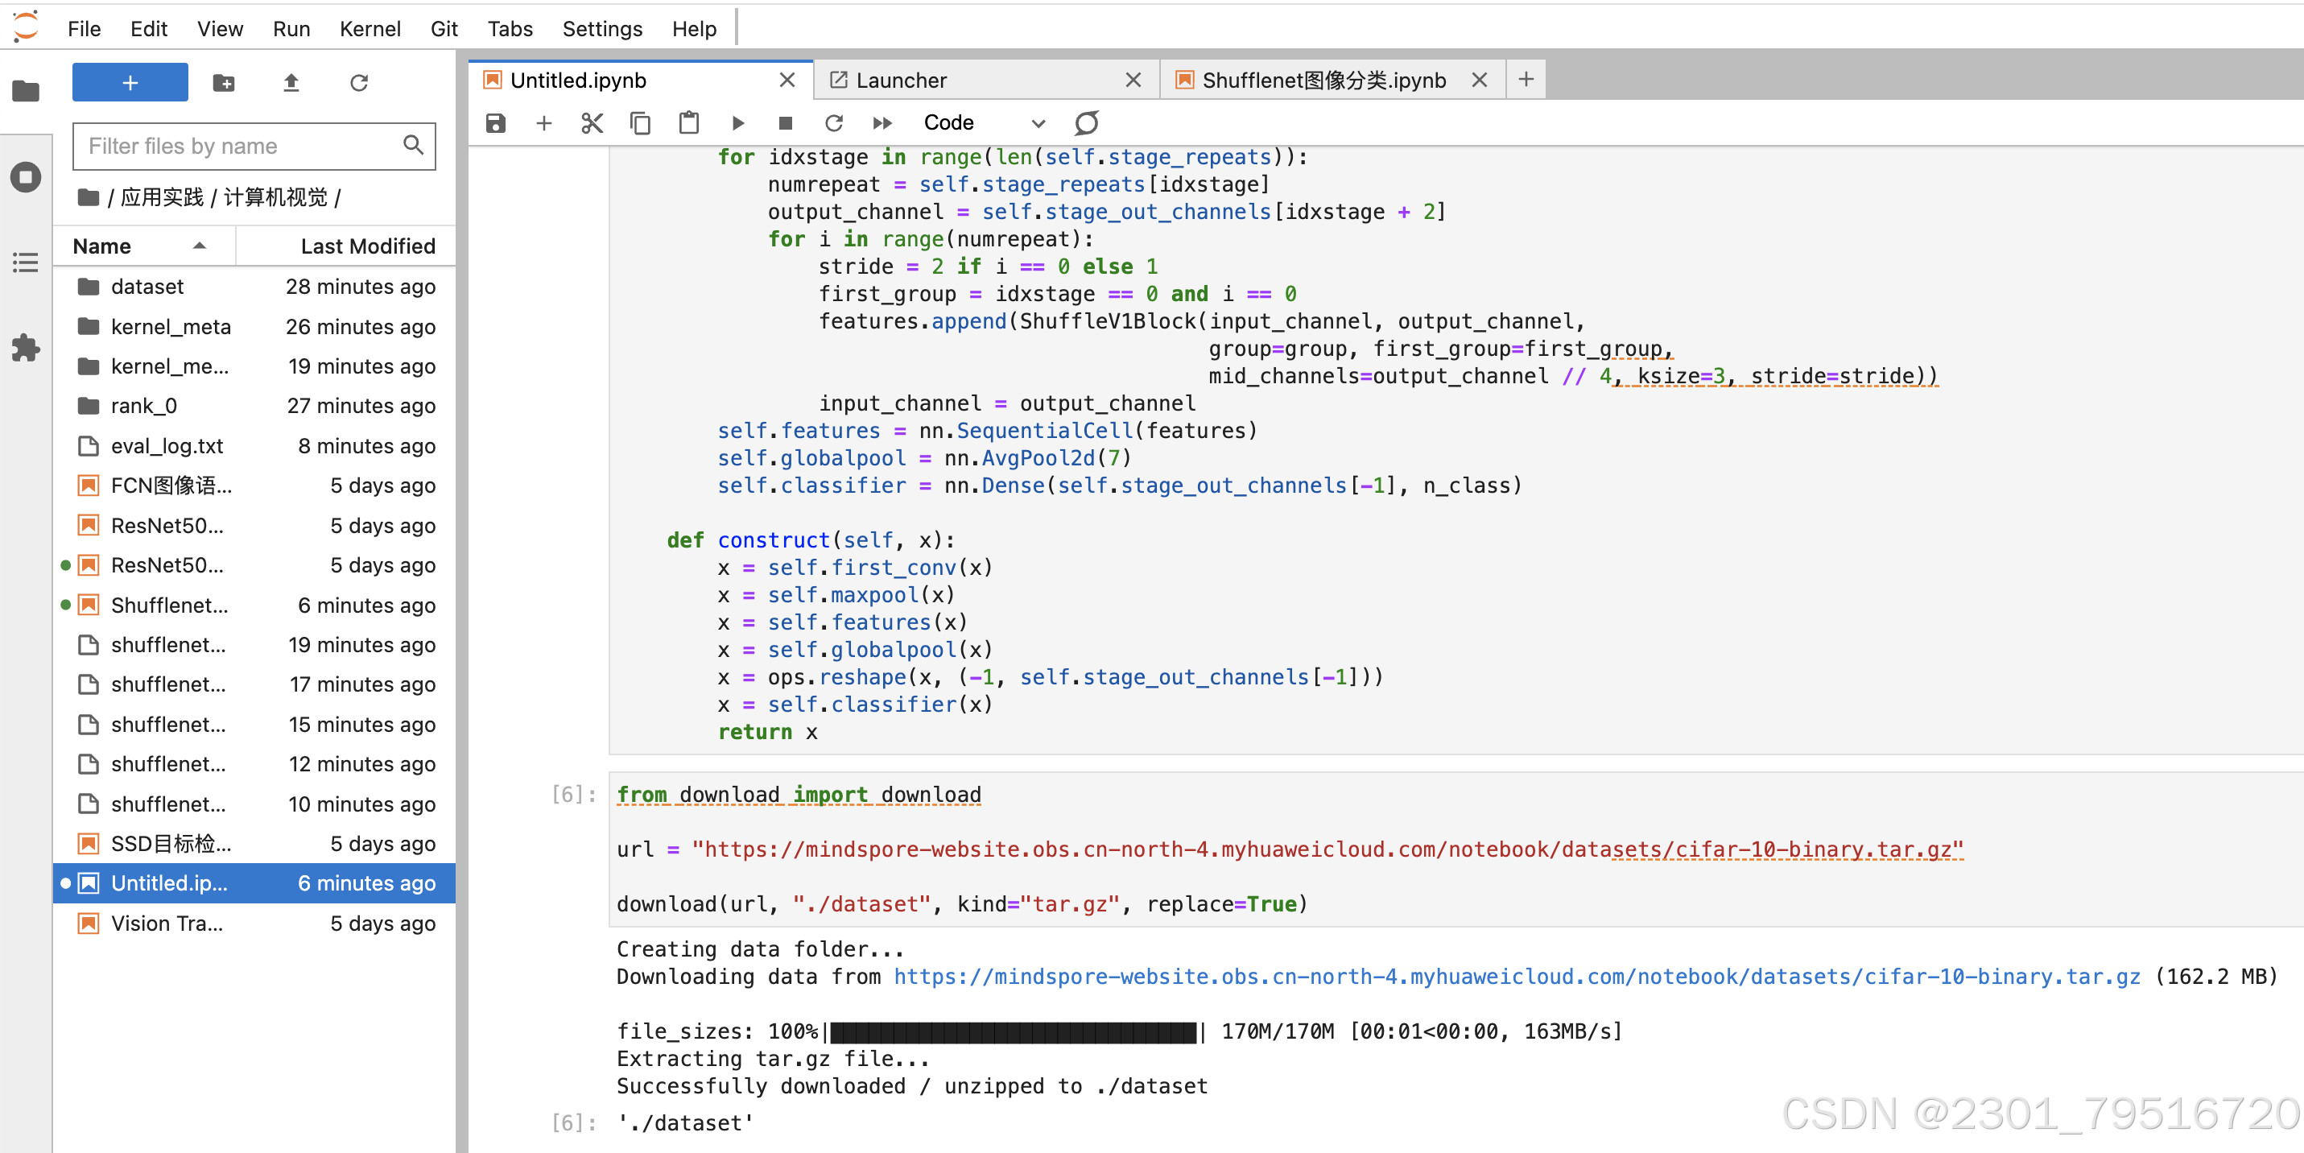Open the dataset folder in file list
Image resolution: width=2304 pixels, height=1153 pixels.
coord(147,287)
